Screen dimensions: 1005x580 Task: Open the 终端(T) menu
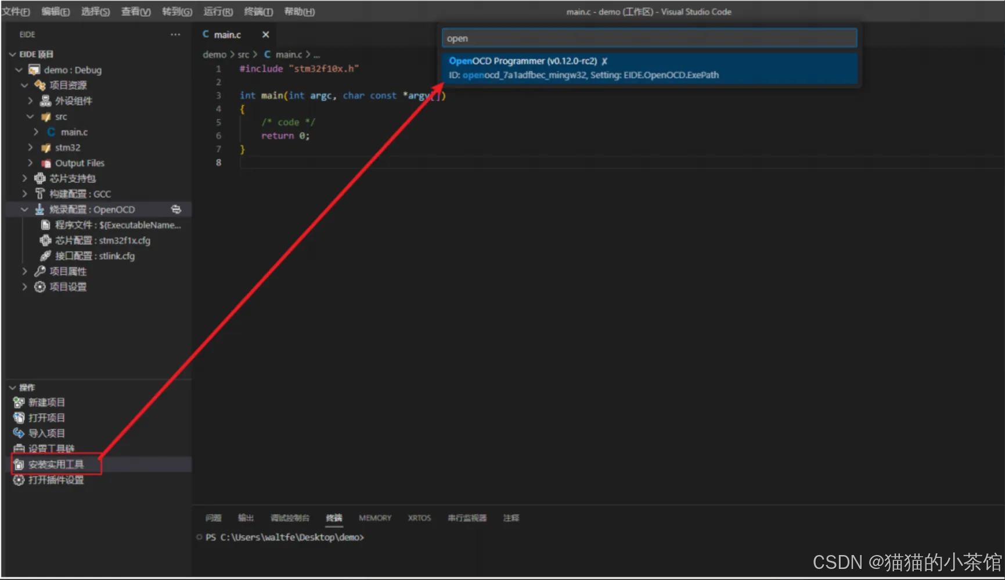point(258,12)
